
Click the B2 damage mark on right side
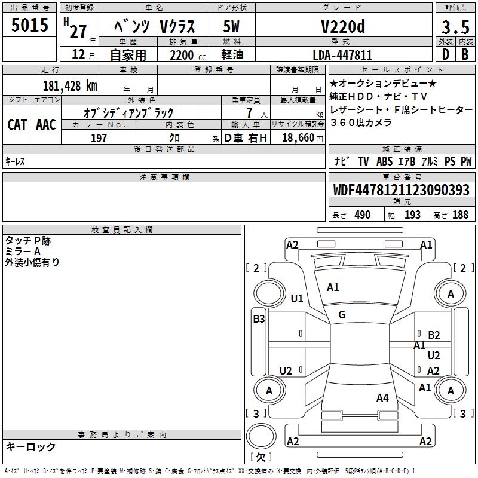coord(434,335)
